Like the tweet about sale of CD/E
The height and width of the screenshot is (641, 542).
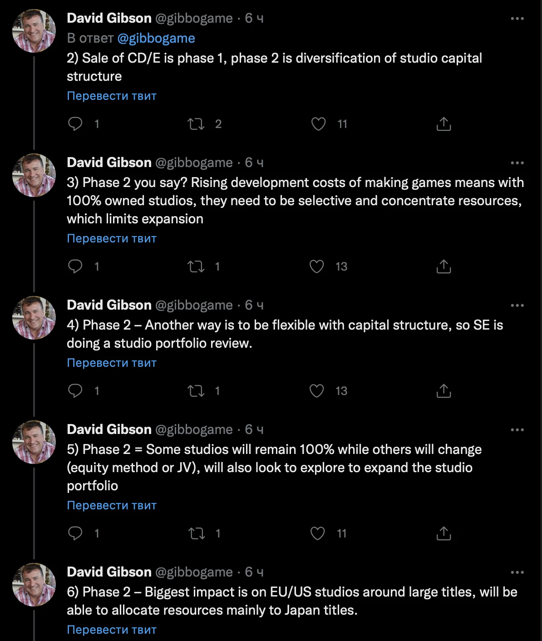(319, 124)
